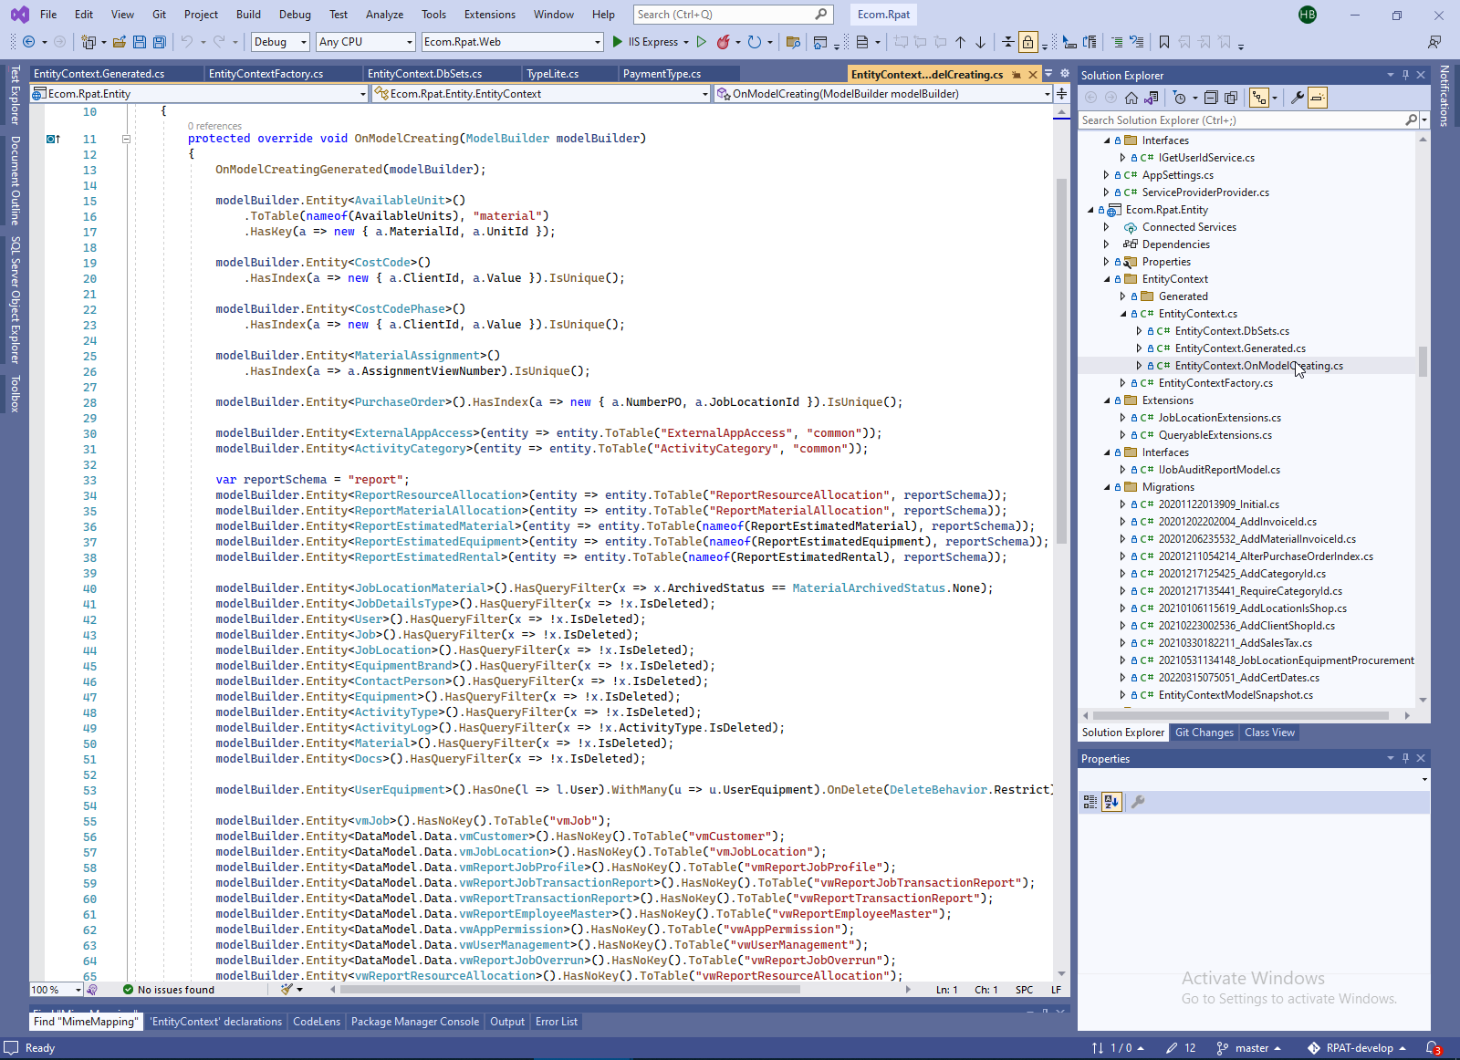Toggle alphabetical sorting in Properties panel
This screenshot has height=1060, width=1460.
[x=1111, y=802]
